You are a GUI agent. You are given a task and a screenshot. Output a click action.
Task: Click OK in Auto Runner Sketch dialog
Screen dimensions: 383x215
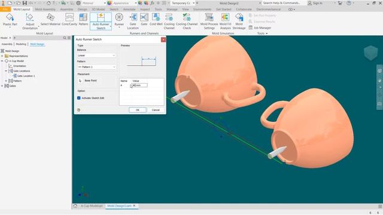pyautogui.click(x=138, y=110)
